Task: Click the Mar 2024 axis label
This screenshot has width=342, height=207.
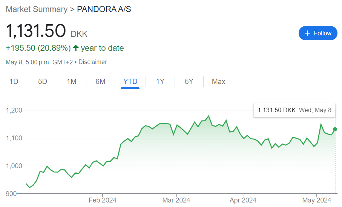Action: [176, 200]
